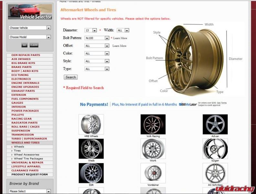
Task: Open Racing Gear category
Action: pyautogui.click(x=30, y=119)
